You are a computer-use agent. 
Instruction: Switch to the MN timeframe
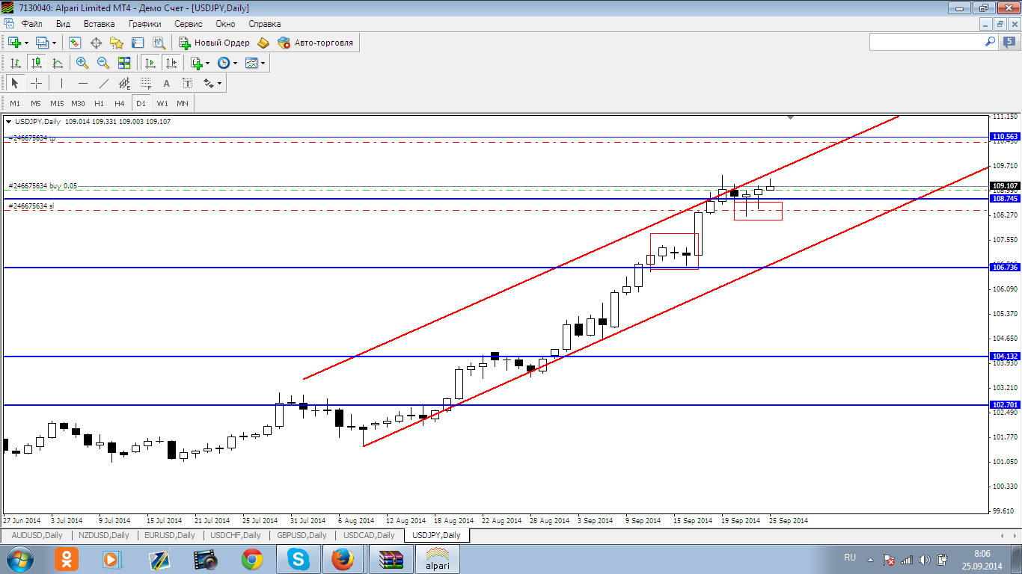(x=183, y=103)
